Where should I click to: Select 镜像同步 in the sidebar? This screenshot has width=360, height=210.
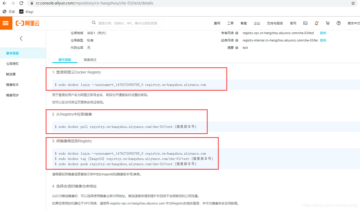23,95
